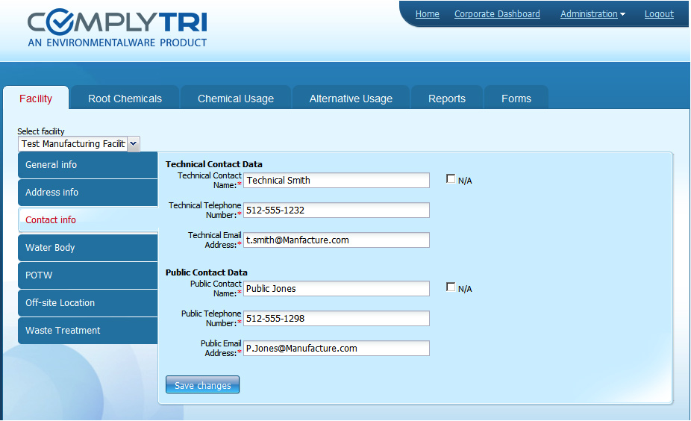Focus the Public Email Address field
This screenshot has width=691, height=421.
pos(336,349)
